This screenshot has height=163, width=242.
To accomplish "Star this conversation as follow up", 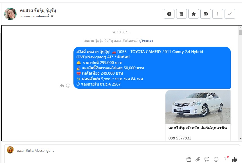I will coord(193,14).
